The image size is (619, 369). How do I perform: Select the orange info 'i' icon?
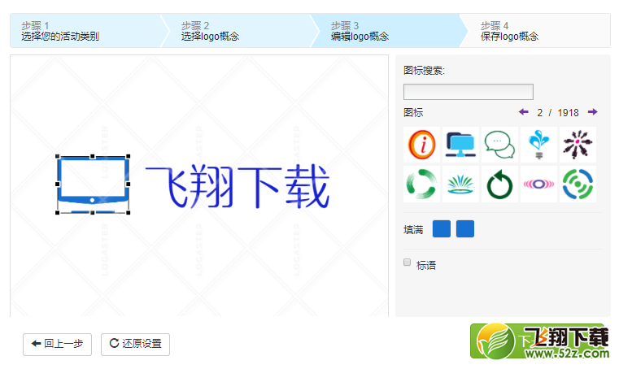click(x=421, y=145)
